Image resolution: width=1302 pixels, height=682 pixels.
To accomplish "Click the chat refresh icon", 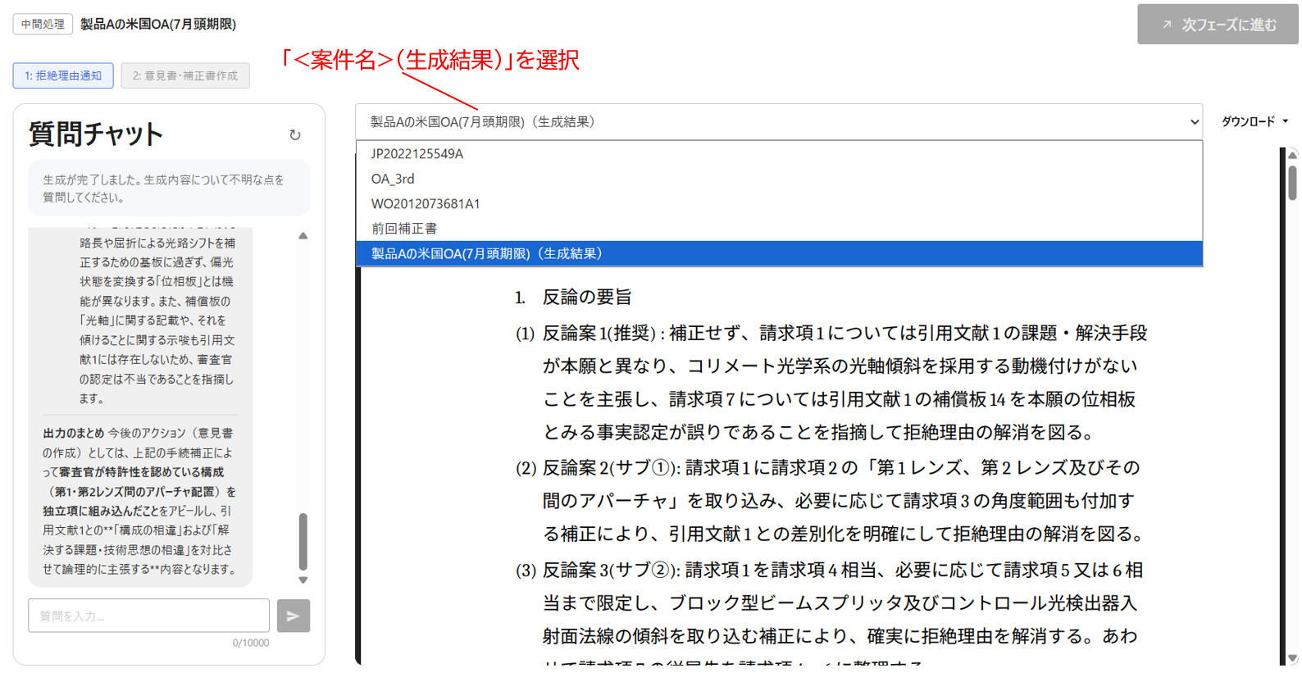I will [295, 135].
